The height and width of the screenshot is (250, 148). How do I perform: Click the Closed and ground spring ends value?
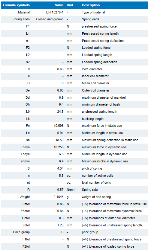click(50, 19)
